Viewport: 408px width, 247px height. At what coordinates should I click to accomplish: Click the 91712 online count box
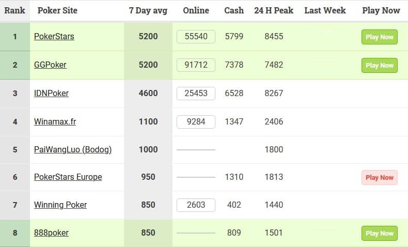(196, 65)
